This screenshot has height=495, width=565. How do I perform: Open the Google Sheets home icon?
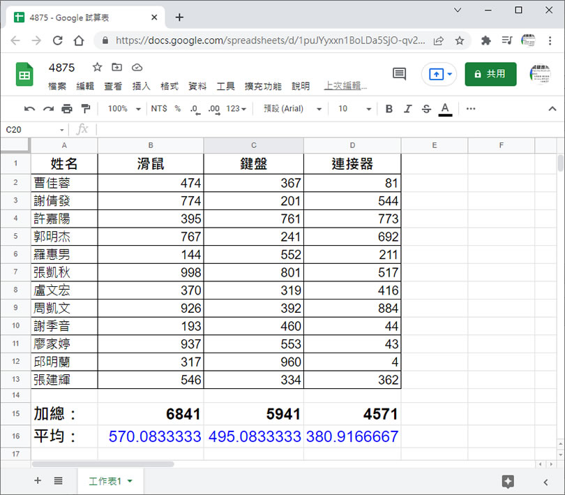click(x=24, y=75)
